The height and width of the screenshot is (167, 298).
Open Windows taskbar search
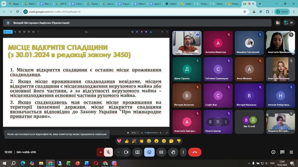click(x=13, y=163)
